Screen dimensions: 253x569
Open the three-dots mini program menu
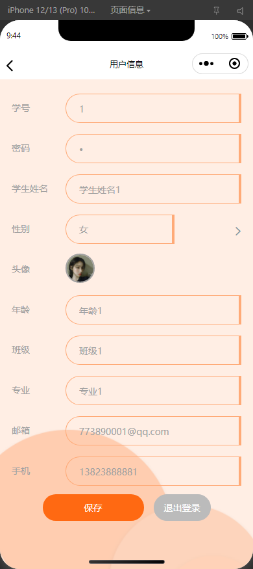click(x=206, y=64)
